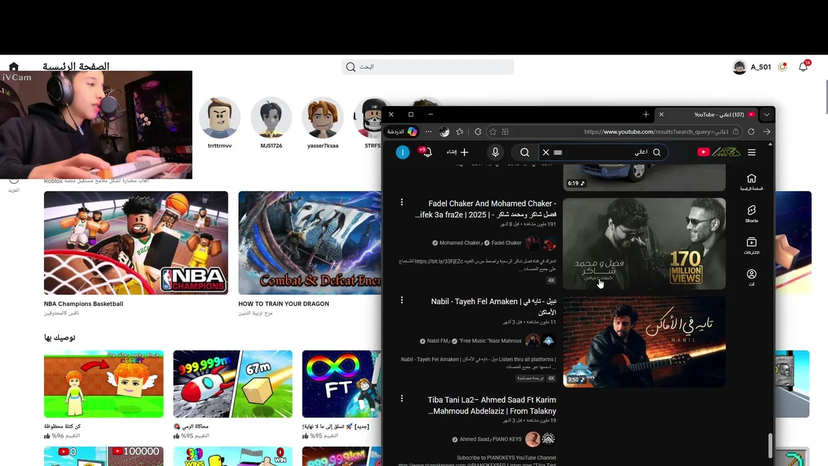Open Subscriptions in YouTube sidebar
828x466 pixels.
(x=751, y=246)
